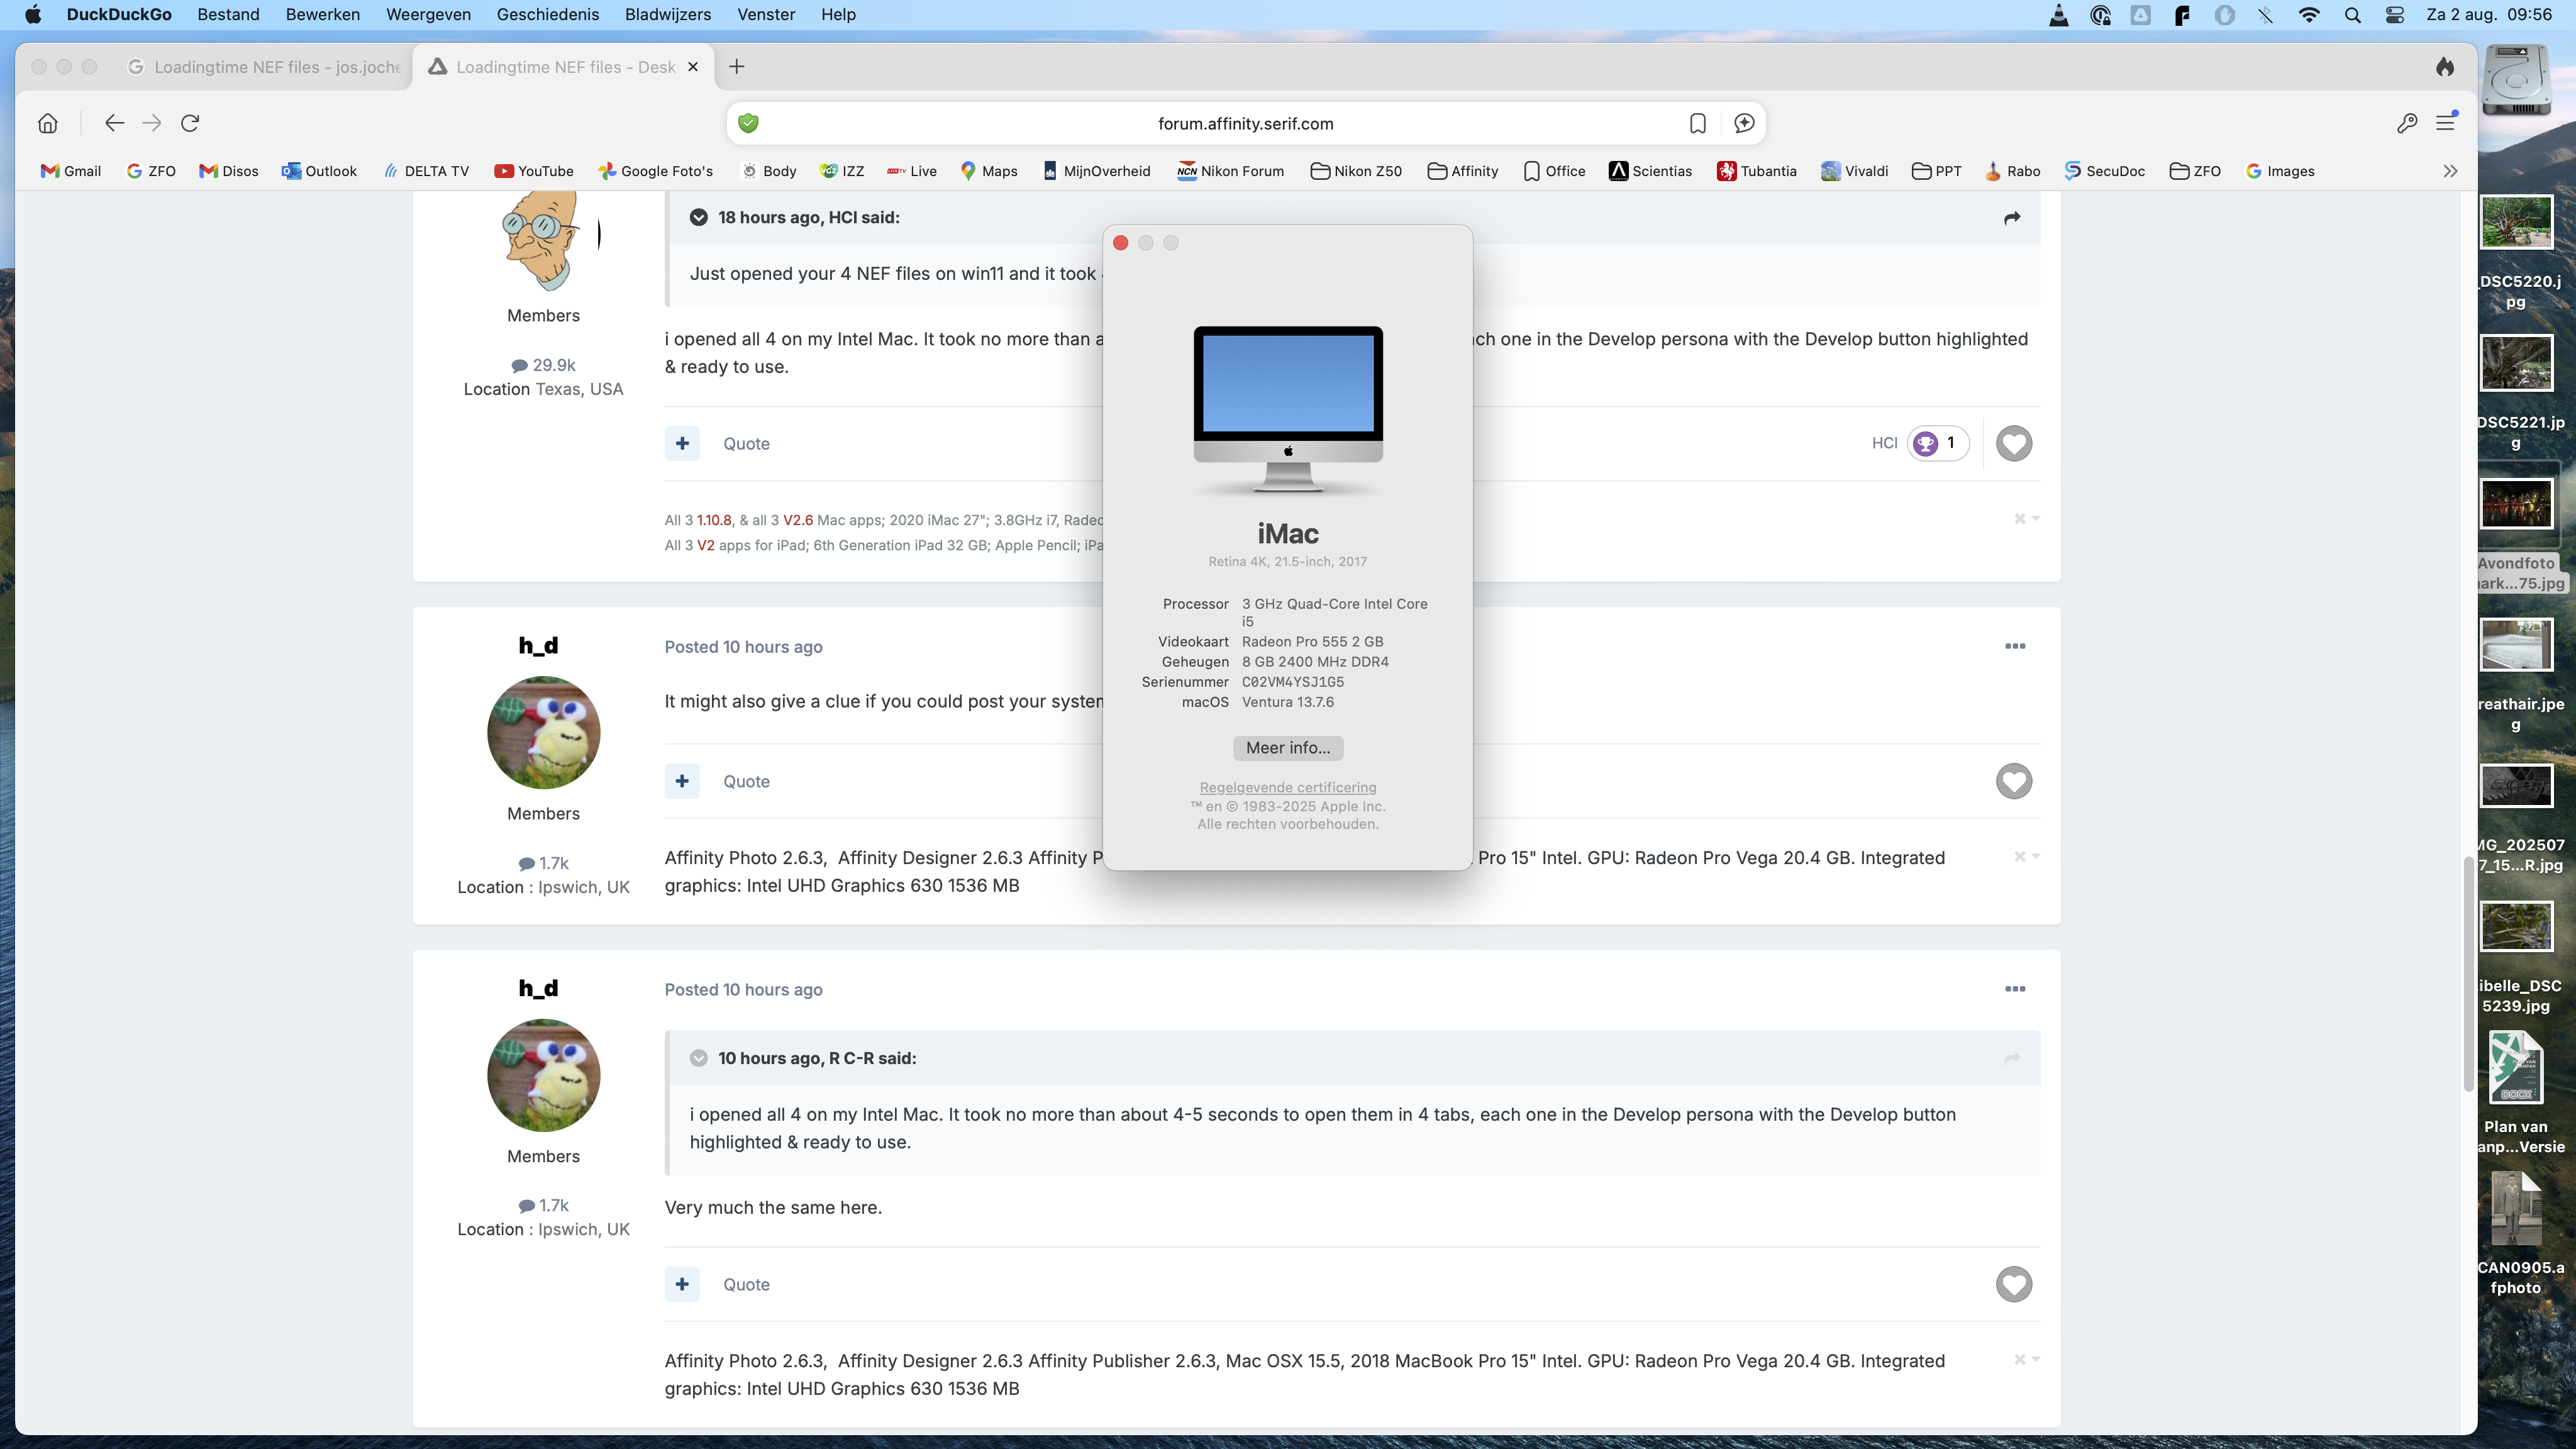This screenshot has width=2576, height=1449.
Task: MultiQuote plus button in R C-R's post
Action: pos(682,443)
